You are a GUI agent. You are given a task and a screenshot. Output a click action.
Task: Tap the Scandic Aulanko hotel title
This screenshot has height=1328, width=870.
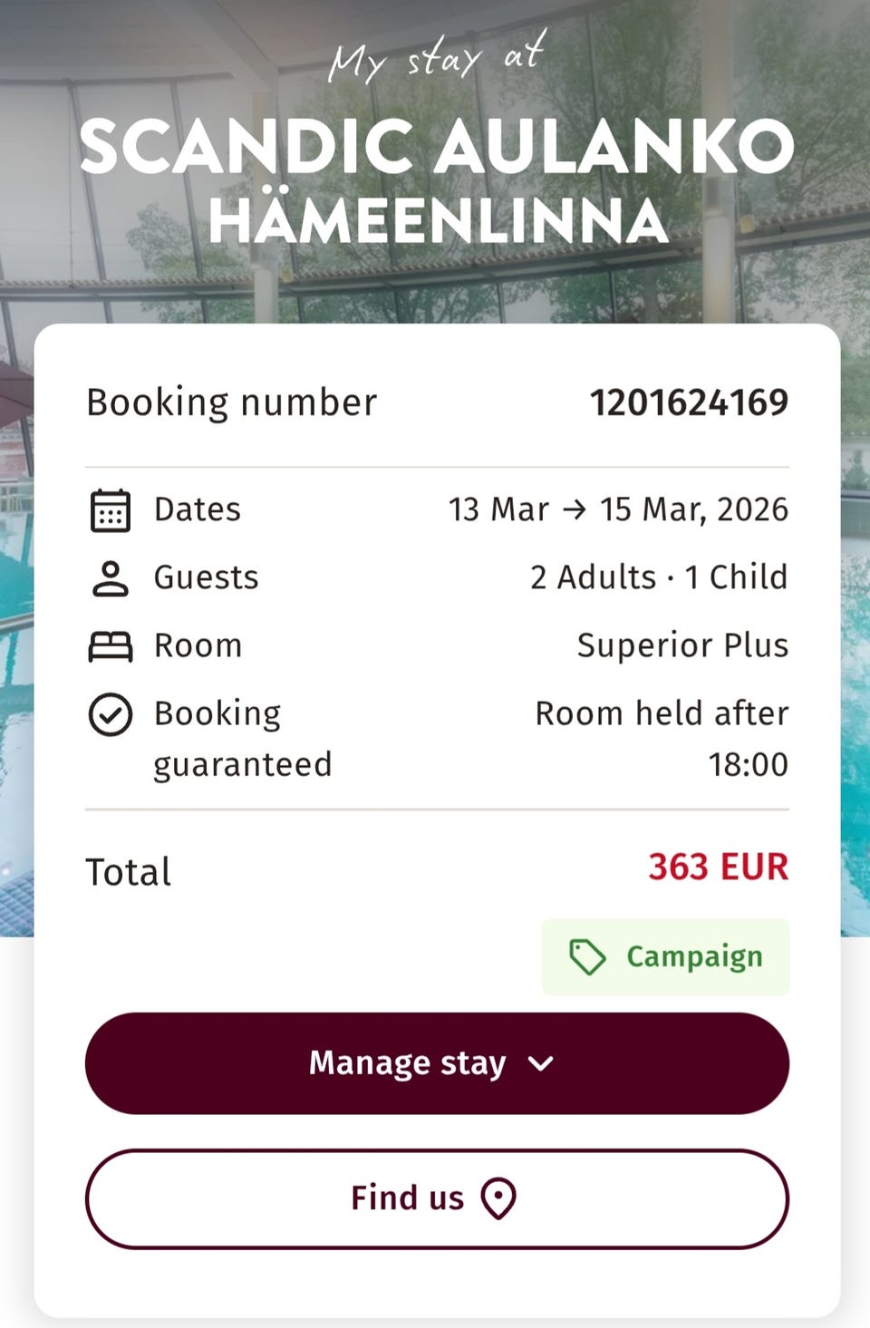point(436,147)
